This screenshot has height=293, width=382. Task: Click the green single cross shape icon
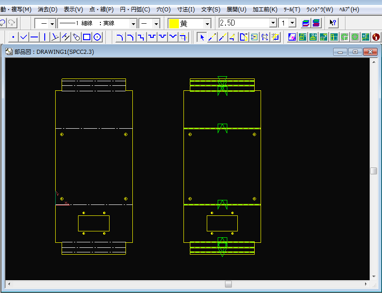355,37
